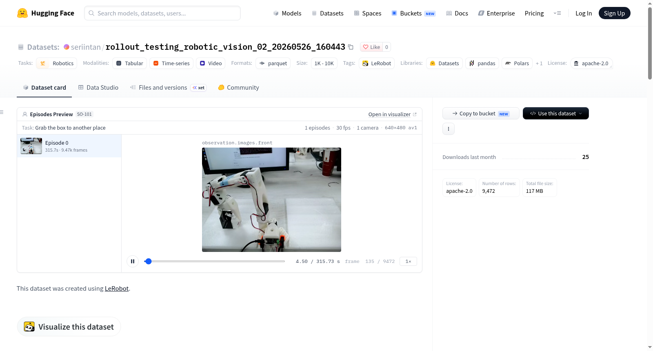Image resolution: width=653 pixels, height=351 pixels.
Task: Click the 1K - 10K size tag
Action: 324,63
